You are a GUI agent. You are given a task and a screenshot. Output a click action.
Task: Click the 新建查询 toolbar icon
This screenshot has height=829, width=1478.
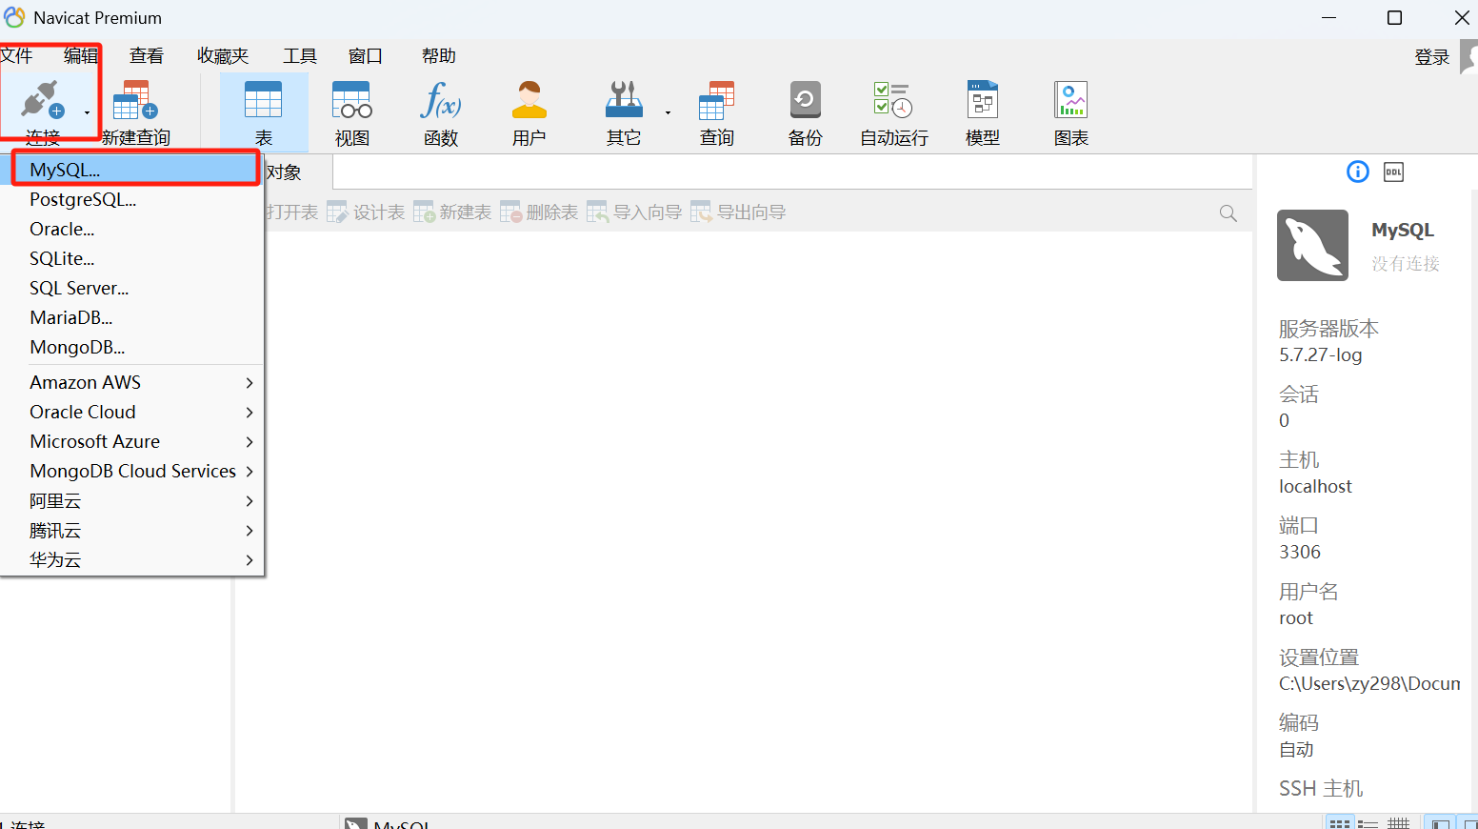click(135, 112)
